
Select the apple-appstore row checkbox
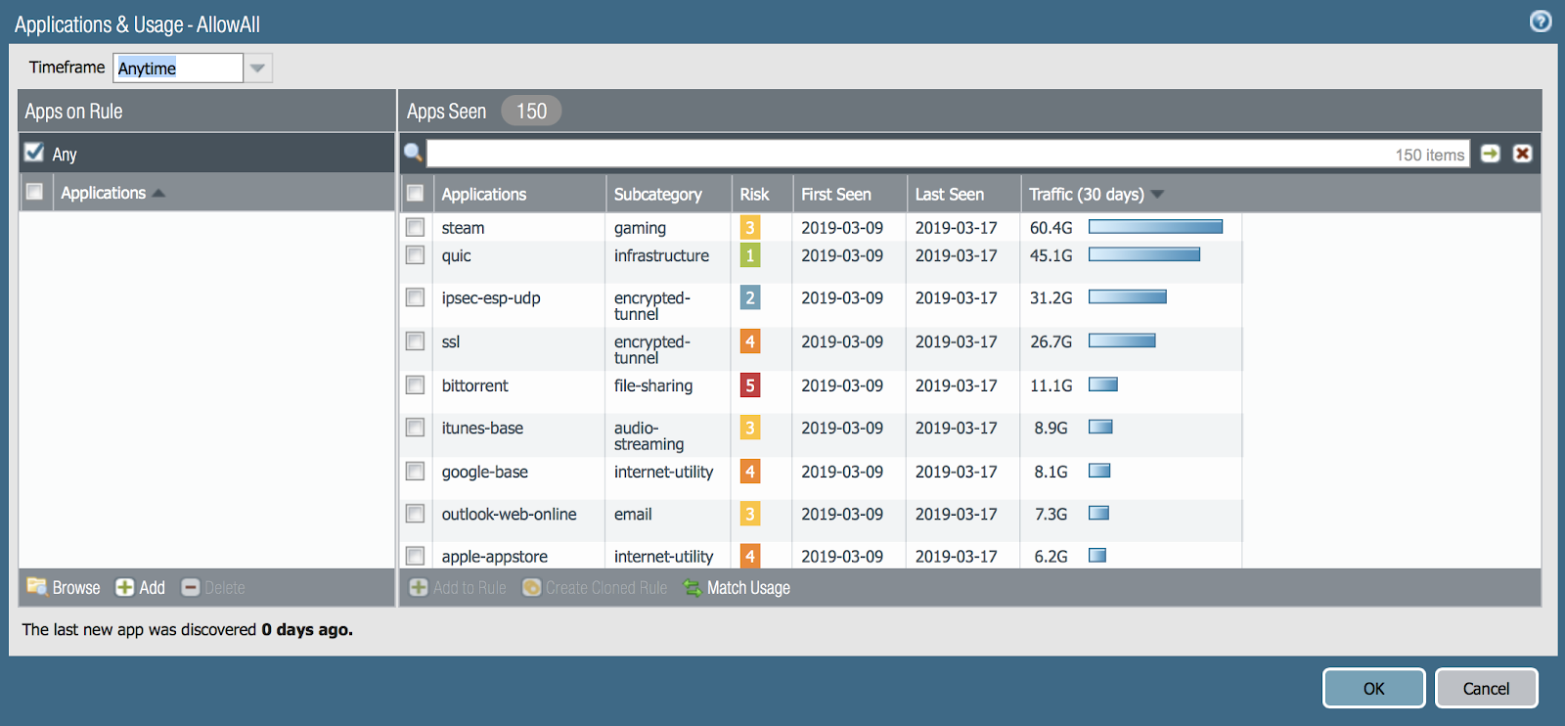point(415,555)
